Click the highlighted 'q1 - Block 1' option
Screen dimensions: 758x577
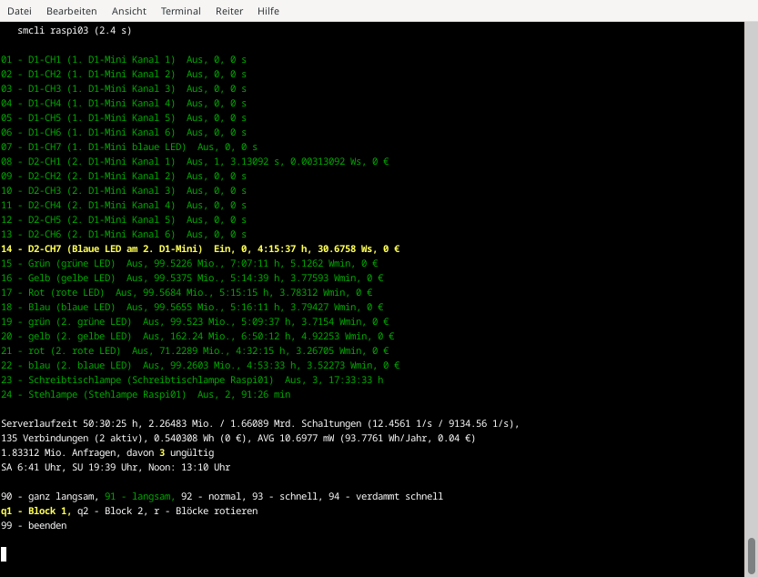click(x=35, y=511)
